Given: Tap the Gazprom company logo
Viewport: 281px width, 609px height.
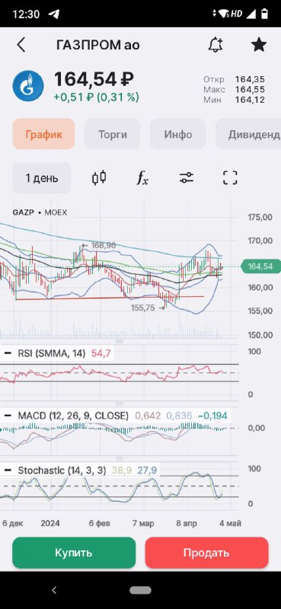Looking at the screenshot, I should (27, 86).
